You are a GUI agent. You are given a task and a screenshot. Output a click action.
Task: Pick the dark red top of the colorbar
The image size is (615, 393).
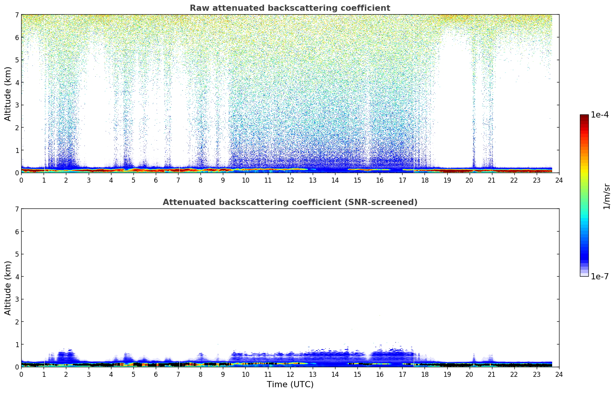point(584,118)
